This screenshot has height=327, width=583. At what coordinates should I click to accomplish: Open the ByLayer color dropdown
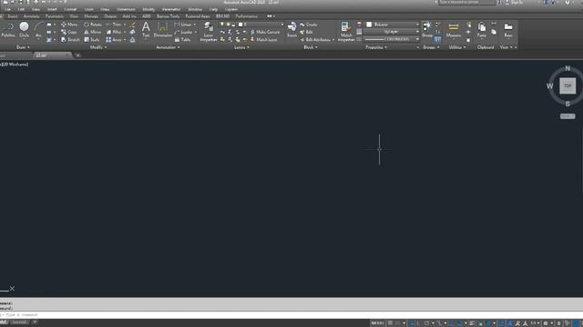(393, 25)
